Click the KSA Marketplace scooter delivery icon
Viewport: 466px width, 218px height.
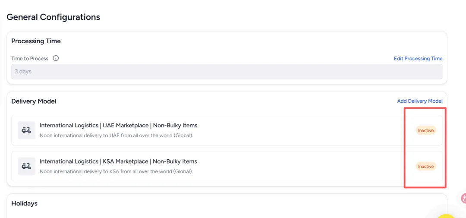(x=26, y=166)
